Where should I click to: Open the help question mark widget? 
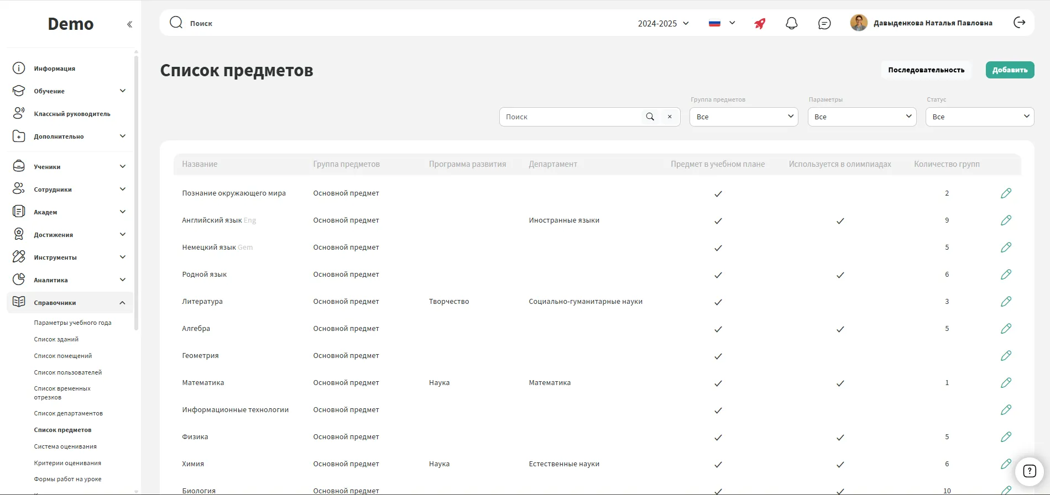[x=1029, y=471]
